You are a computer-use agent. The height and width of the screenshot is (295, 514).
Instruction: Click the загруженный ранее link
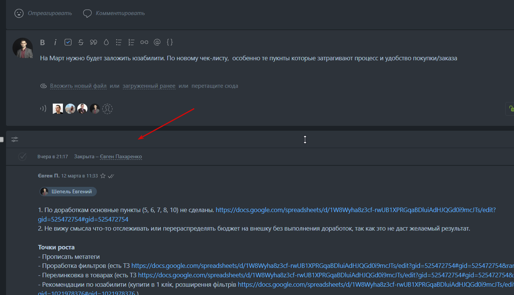(149, 86)
